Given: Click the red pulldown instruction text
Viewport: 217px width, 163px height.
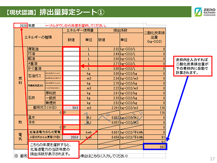Looking at the screenshot, I should click(76, 26).
